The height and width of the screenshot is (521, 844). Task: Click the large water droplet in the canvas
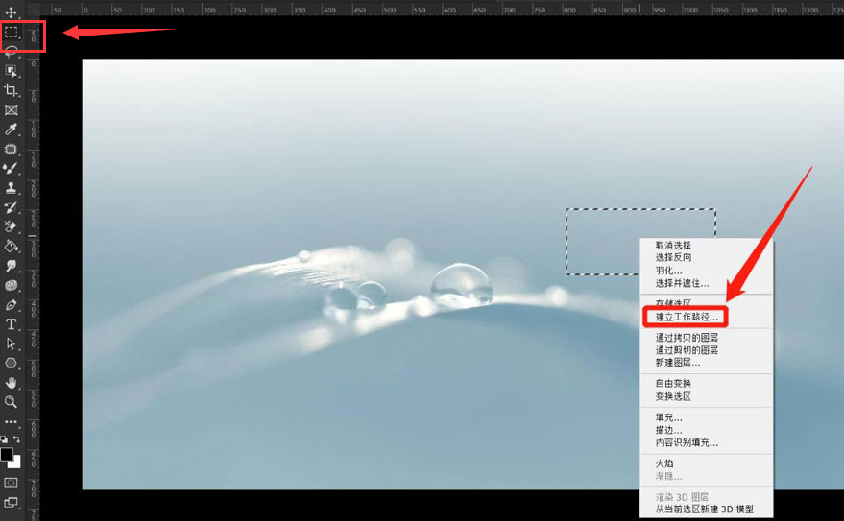[x=462, y=284]
